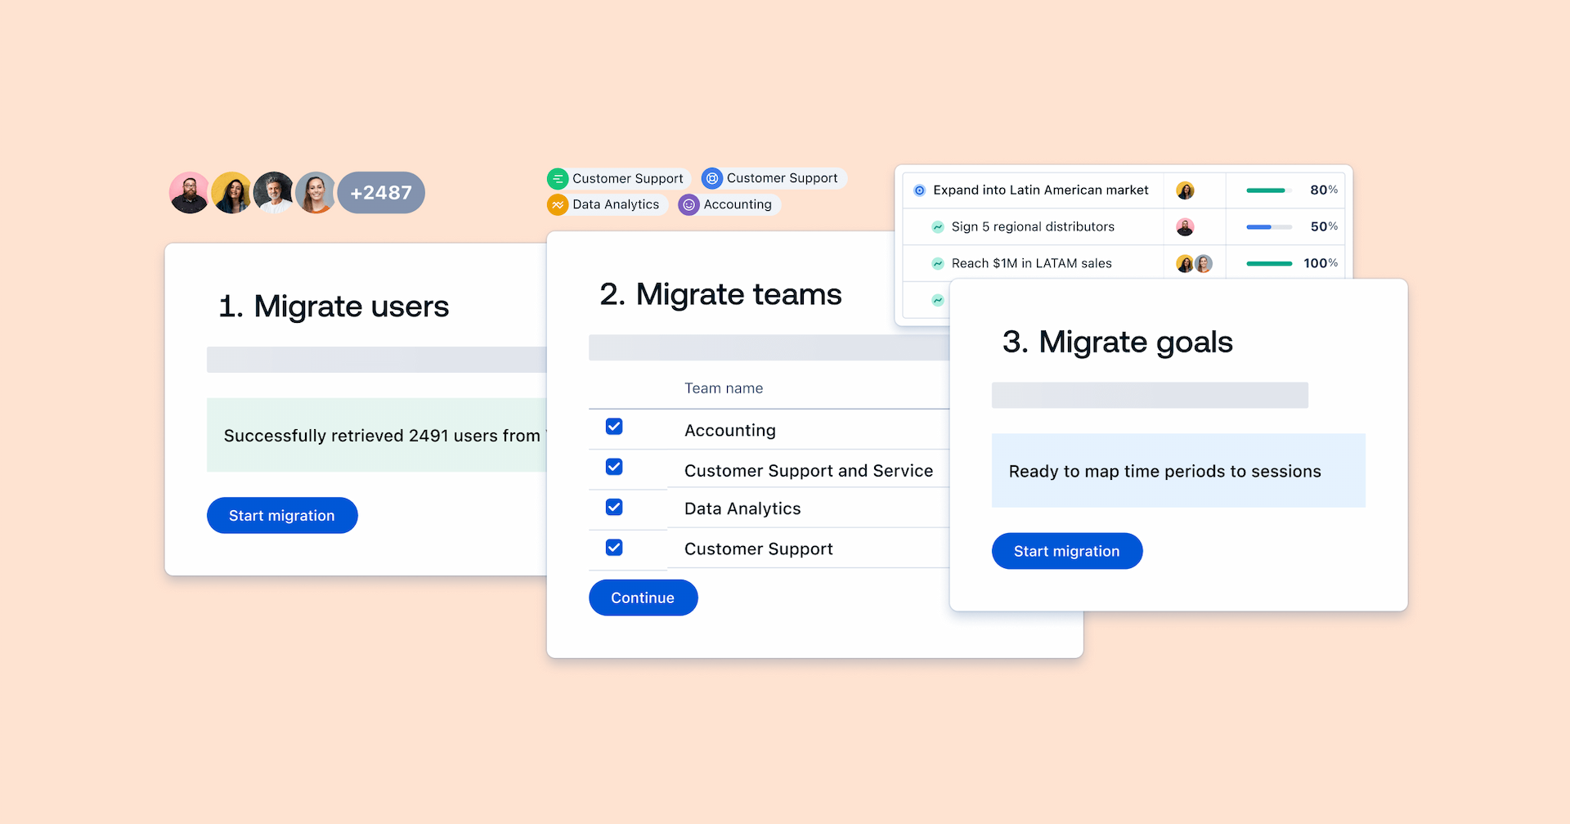This screenshot has width=1570, height=824.
Task: Click owner avatar in Sign 5 regional distributors row
Action: tap(1185, 227)
